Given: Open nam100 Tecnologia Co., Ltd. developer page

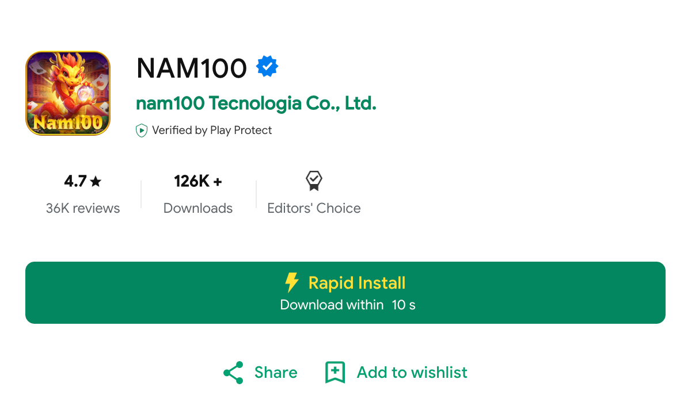Looking at the screenshot, I should 256,104.
